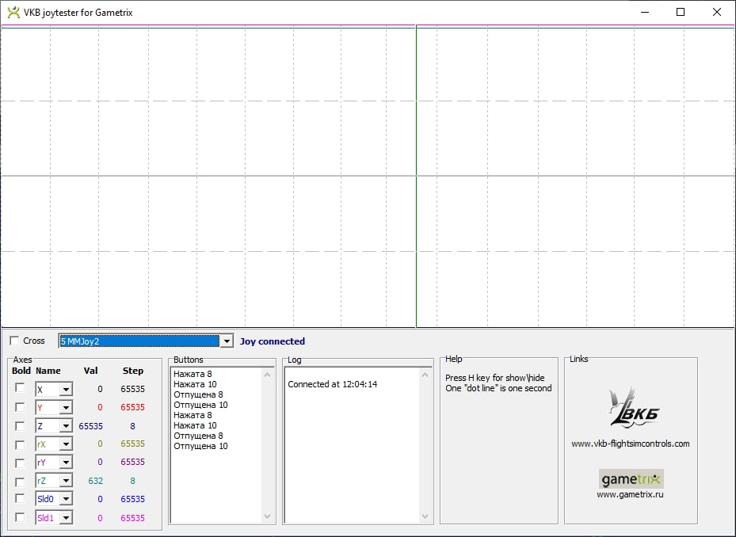Open the MMJoy2 device dropdown
This screenshot has width=736, height=537.
226,341
